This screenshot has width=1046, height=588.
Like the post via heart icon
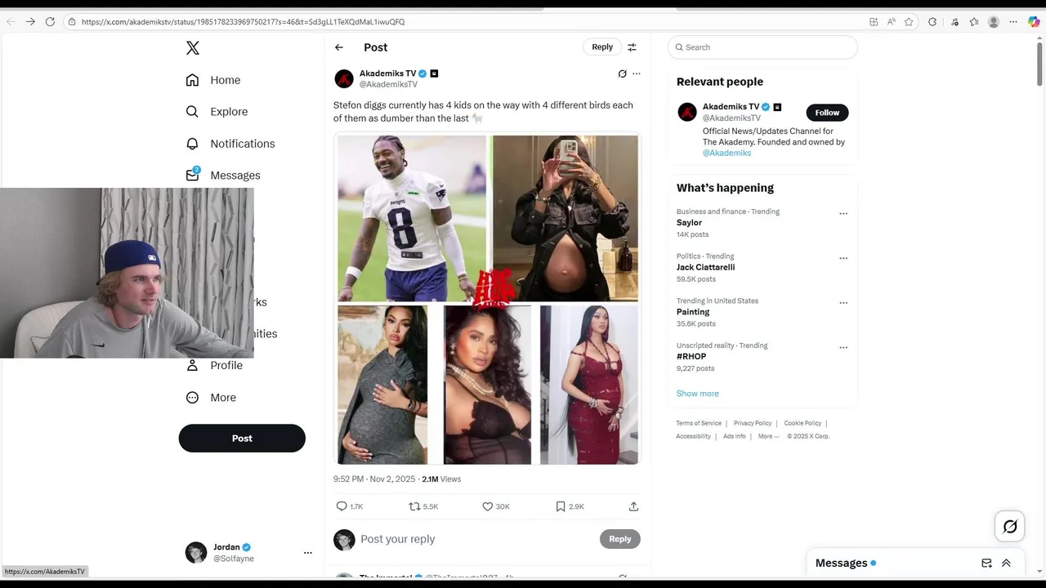(x=487, y=506)
